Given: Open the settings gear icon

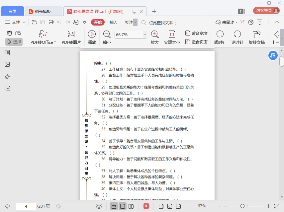Looking at the screenshot, I should (x=251, y=22).
